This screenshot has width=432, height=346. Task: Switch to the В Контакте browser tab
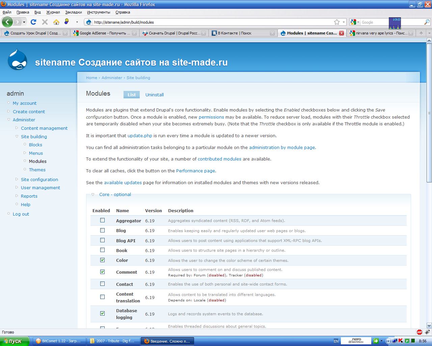(x=243, y=33)
